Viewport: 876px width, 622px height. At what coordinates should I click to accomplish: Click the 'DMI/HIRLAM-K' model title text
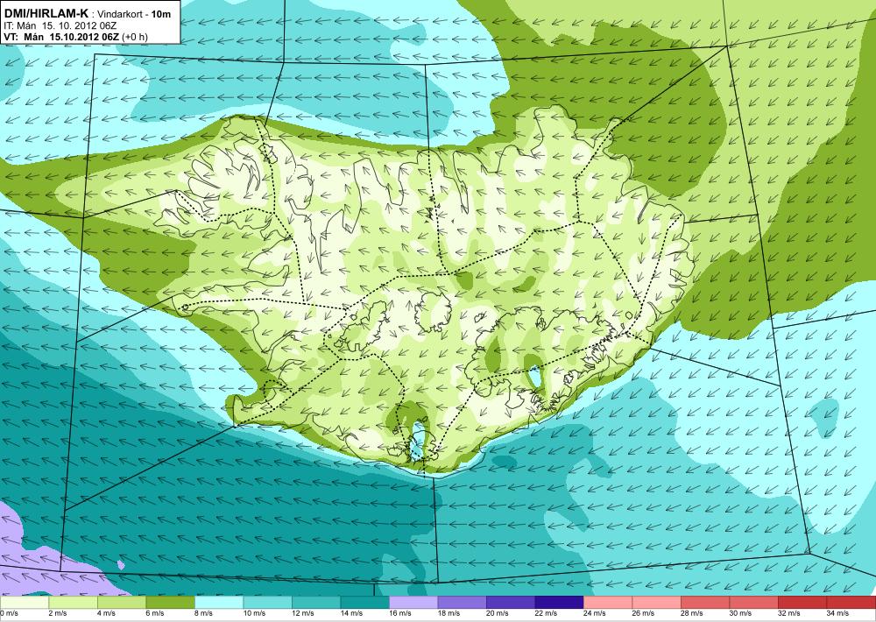[x=46, y=14]
